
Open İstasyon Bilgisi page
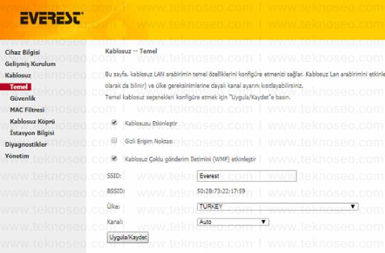click(32, 133)
